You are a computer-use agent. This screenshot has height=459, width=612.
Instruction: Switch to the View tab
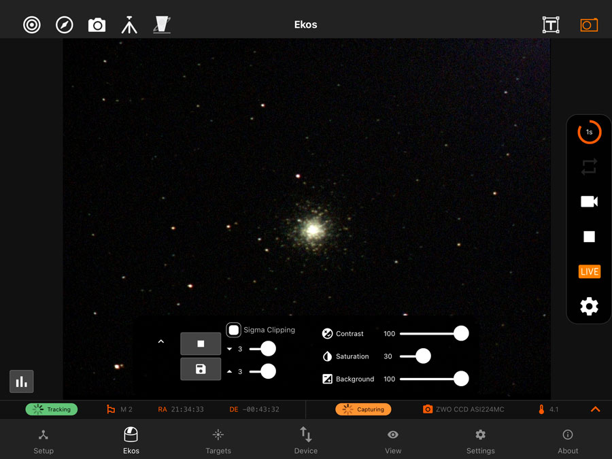(393, 441)
